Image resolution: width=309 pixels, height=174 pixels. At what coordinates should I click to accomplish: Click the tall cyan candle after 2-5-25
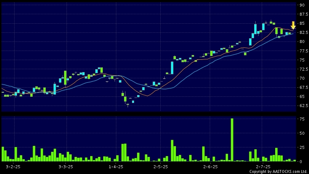pos(172,68)
